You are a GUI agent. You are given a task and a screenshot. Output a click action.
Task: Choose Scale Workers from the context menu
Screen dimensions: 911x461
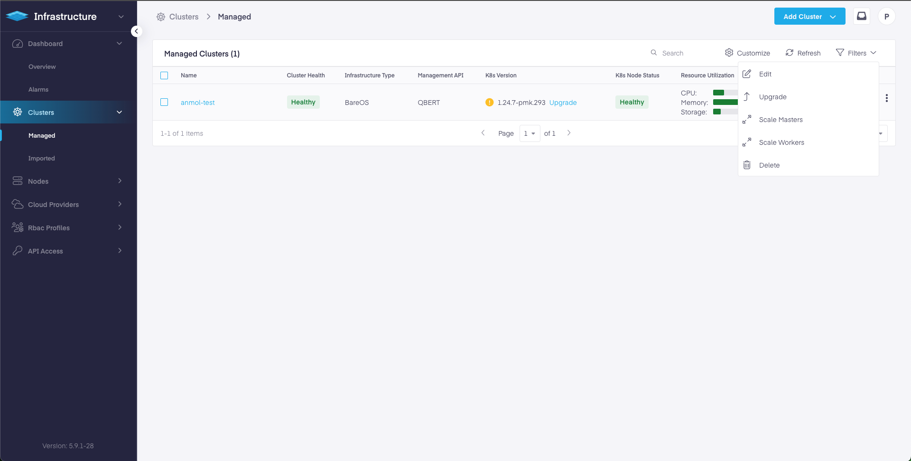tap(781, 142)
